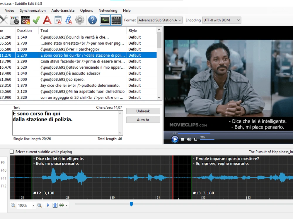Viewport: 293px width, 219px height.
Task: Click the waveform play blue triangle
Action: [x=48, y=205]
